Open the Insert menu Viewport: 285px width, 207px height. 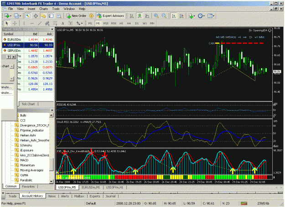click(31, 9)
